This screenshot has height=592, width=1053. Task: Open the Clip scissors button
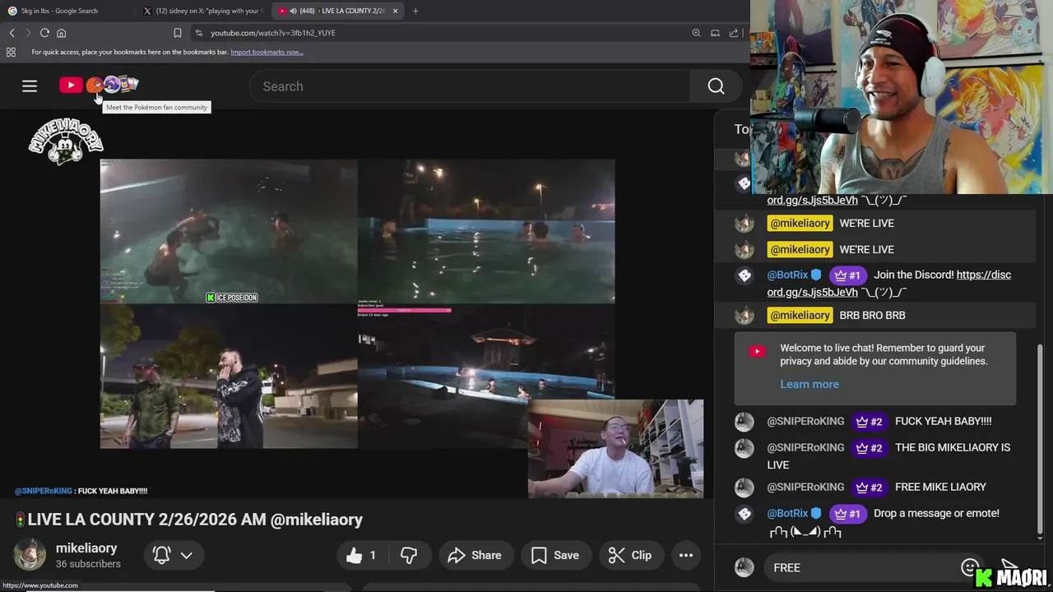click(630, 556)
